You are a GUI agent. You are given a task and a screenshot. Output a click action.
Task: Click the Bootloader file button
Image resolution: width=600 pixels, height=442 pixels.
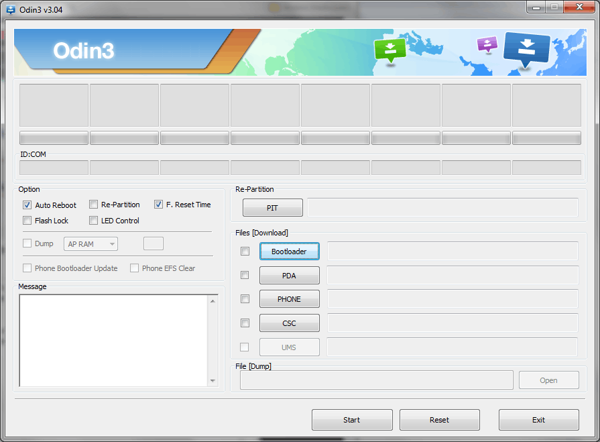(x=290, y=252)
